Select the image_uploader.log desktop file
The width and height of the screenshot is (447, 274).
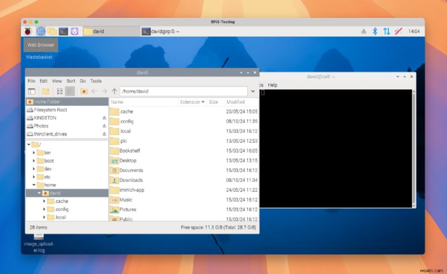(39, 243)
